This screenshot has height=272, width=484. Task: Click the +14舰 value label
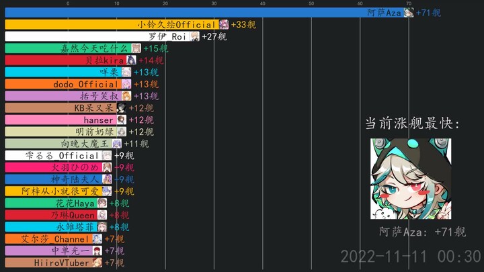[151, 60]
